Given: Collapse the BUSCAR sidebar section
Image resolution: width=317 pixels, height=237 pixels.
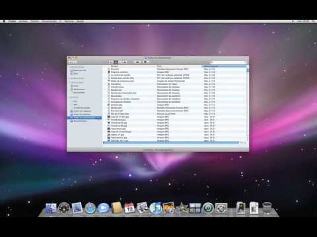Looking at the screenshot, I should click(x=73, y=97).
